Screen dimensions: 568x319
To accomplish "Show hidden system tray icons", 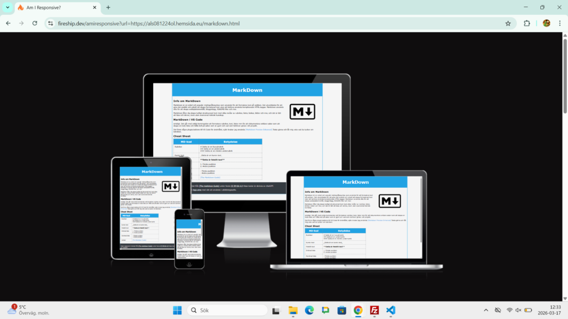I will pos(486,310).
